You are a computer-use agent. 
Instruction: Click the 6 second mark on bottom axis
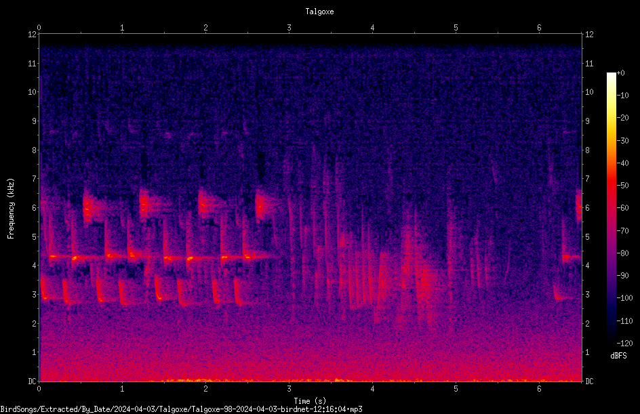click(539, 389)
